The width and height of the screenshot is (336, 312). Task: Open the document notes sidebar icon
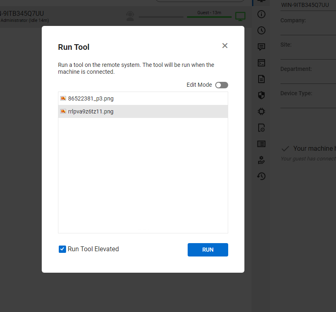tap(261, 79)
